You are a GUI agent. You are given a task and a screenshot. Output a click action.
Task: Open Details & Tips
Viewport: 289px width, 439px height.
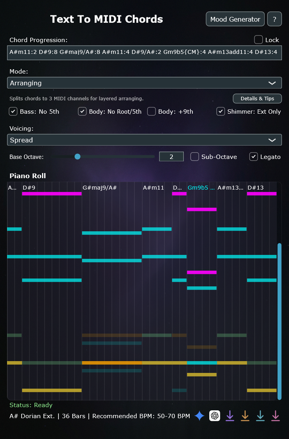(257, 99)
